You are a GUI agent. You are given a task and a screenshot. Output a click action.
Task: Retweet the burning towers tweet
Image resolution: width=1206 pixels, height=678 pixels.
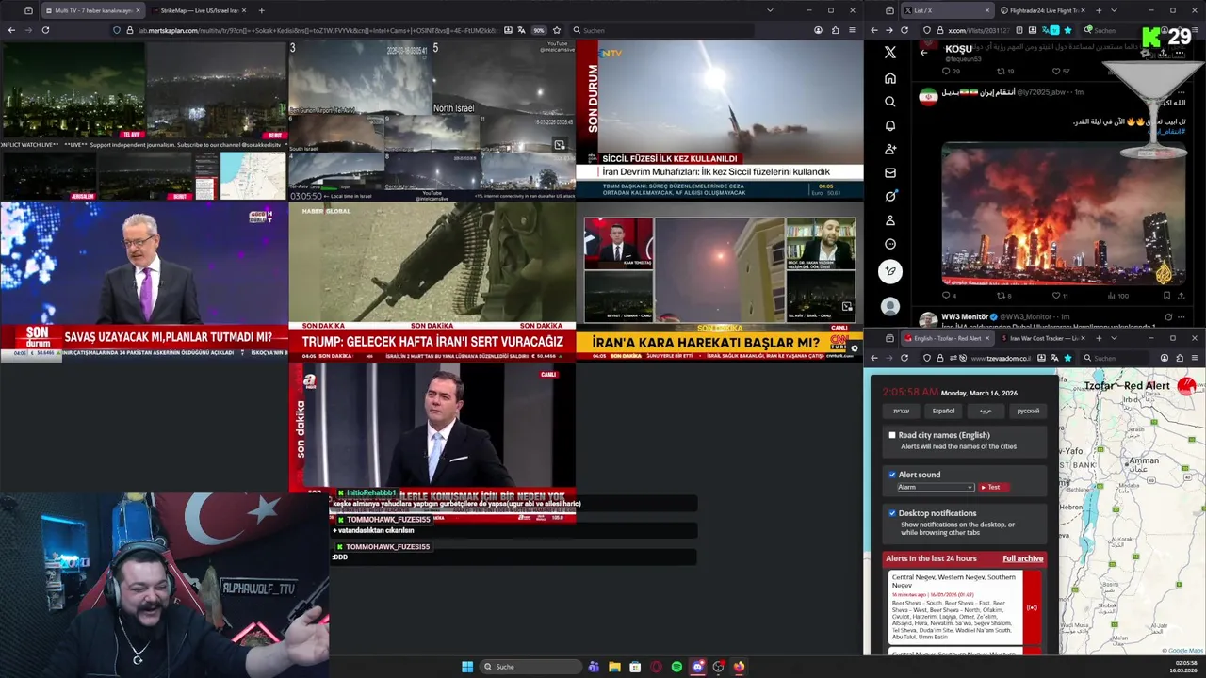[1004, 296]
